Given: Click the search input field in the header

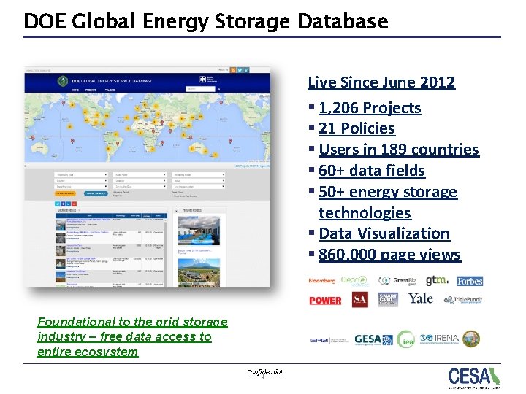Looking at the screenshot, I should (x=200, y=89).
